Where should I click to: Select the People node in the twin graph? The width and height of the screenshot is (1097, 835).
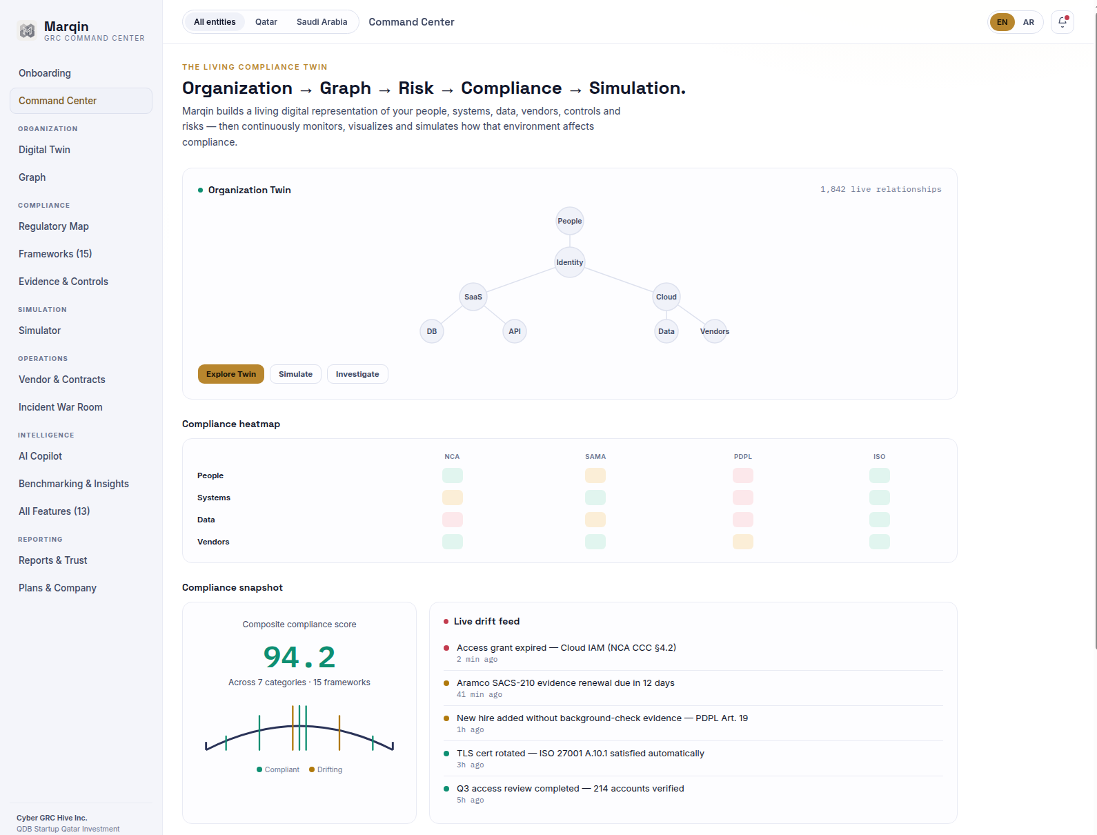570,221
